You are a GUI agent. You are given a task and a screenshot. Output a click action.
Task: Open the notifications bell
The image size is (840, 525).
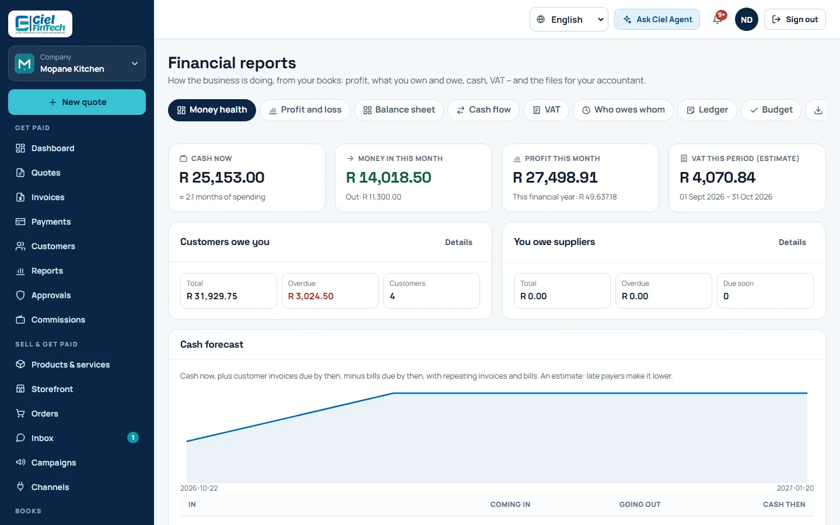[x=717, y=19]
